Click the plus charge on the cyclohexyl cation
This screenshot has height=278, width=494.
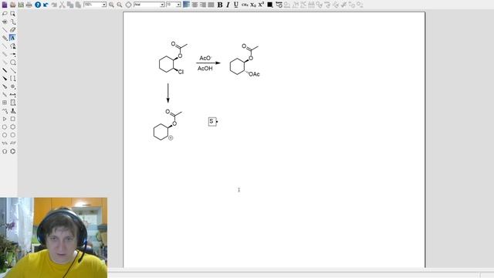pyautogui.click(x=171, y=137)
